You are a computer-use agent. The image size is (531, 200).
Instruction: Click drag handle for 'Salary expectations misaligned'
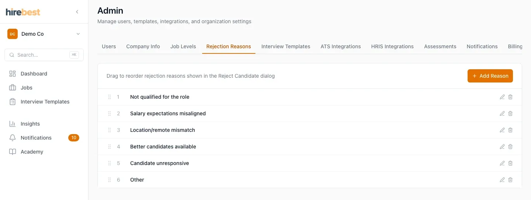(110, 113)
